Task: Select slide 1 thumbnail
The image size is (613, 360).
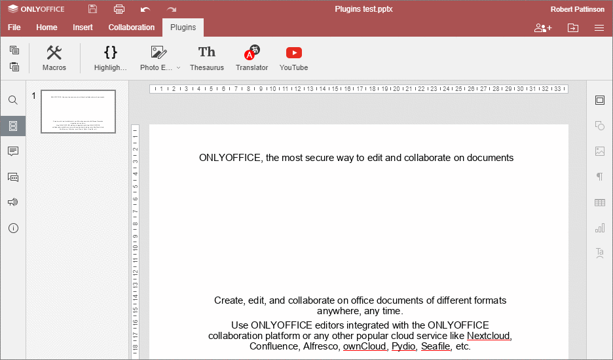Action: (78, 111)
